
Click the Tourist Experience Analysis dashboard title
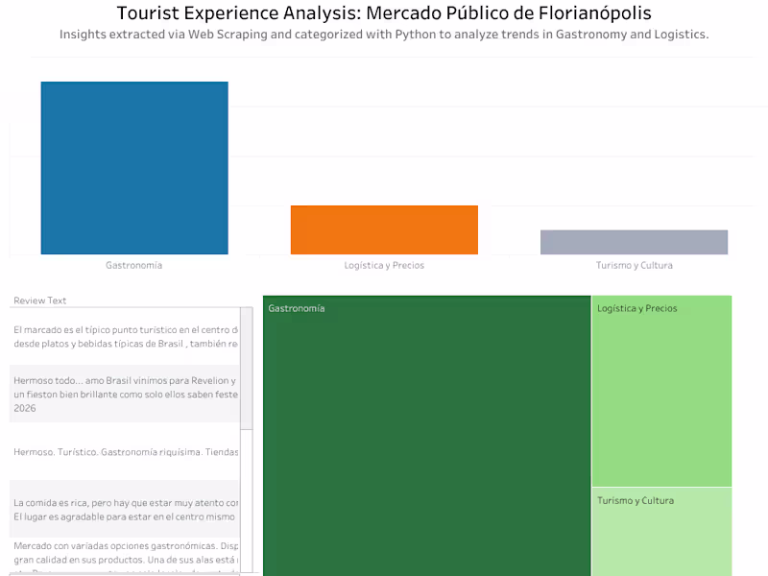(x=384, y=13)
